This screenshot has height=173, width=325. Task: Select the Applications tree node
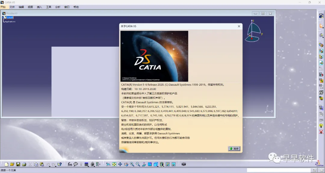[10, 22]
